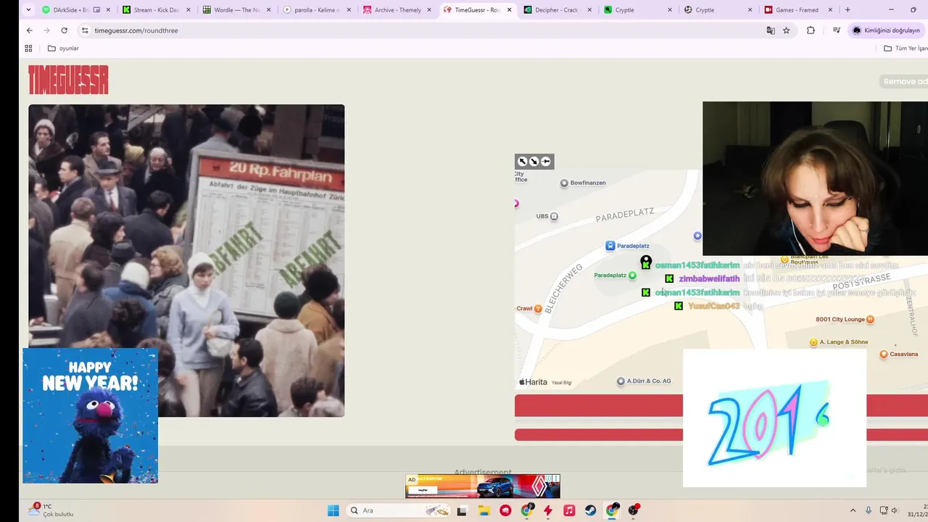The width and height of the screenshot is (928, 522).
Task: Click the UBS bank map marker
Action: [x=554, y=216]
